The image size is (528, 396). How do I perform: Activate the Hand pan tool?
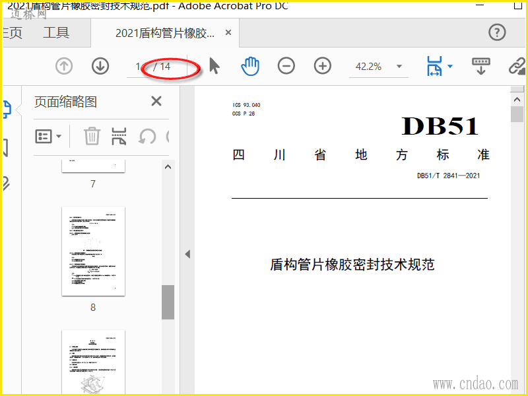250,66
